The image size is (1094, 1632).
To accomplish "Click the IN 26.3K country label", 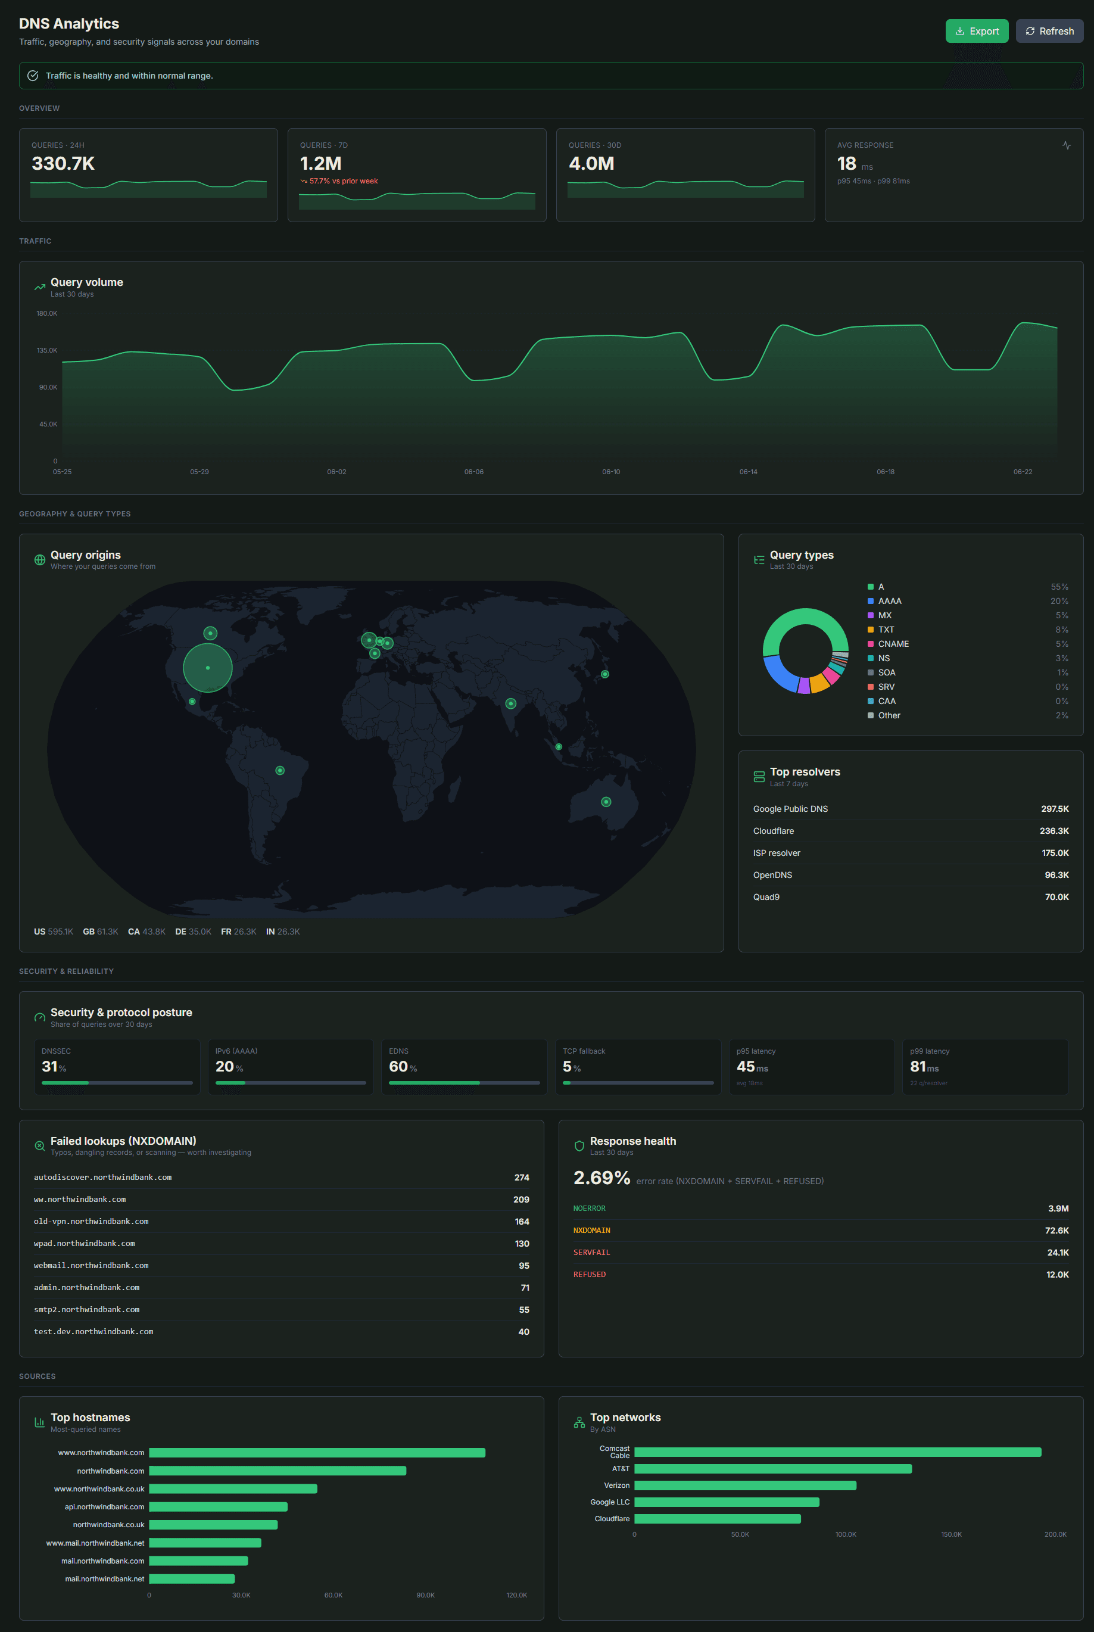I will 282,932.
